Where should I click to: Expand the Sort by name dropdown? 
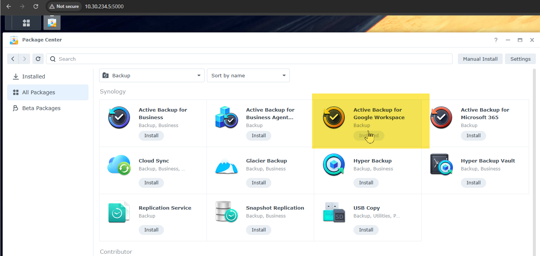click(x=248, y=75)
